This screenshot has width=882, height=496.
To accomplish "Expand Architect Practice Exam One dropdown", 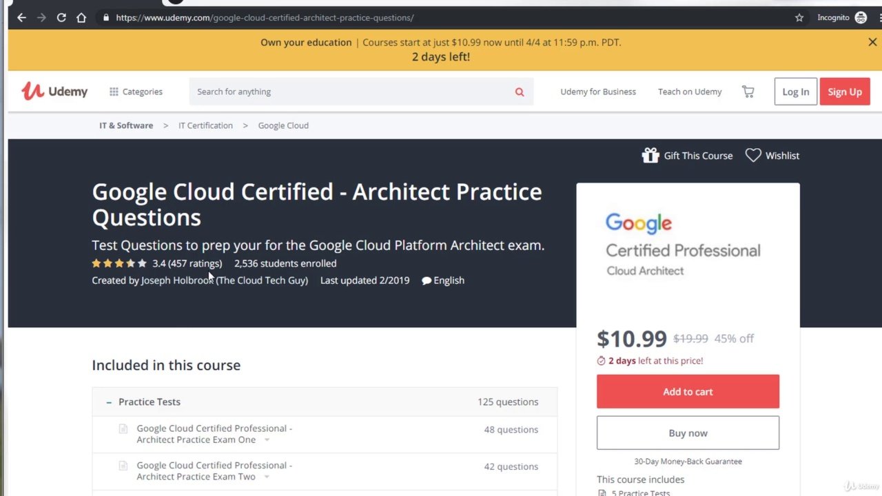I will 267,440.
